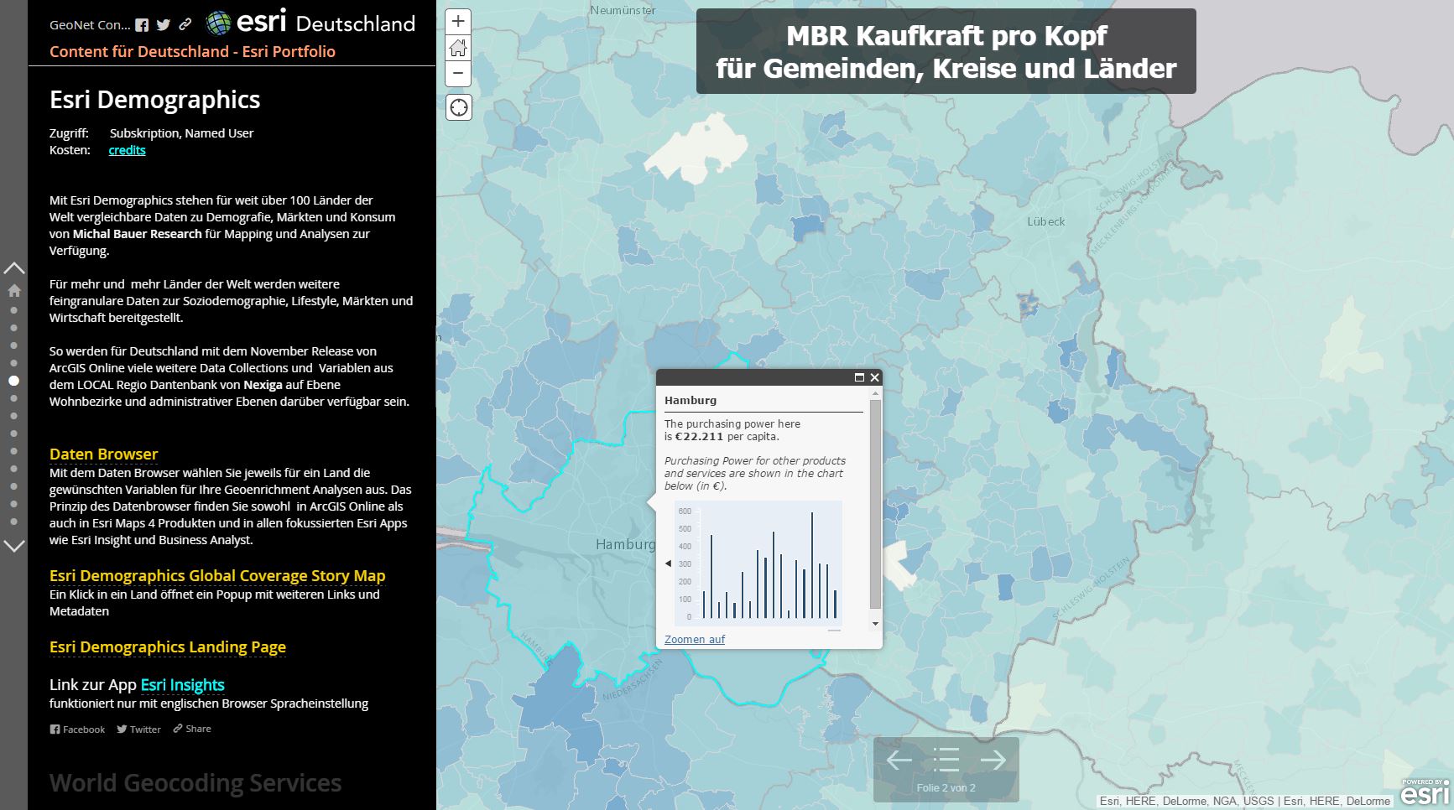Viewport: 1454px width, 810px height.
Task: Click the Esri Demographics heading
Action: click(155, 100)
